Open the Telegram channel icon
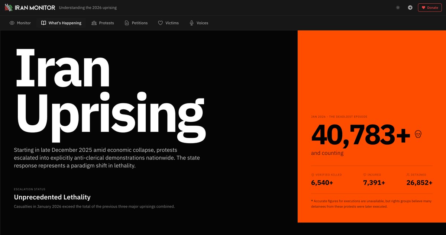Screen dimensions: 446x235 (410, 7)
